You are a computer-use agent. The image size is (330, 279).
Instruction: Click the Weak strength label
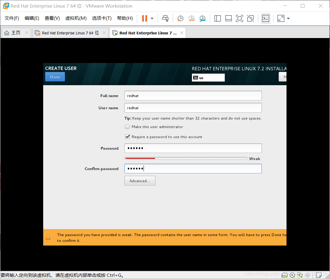255,159
